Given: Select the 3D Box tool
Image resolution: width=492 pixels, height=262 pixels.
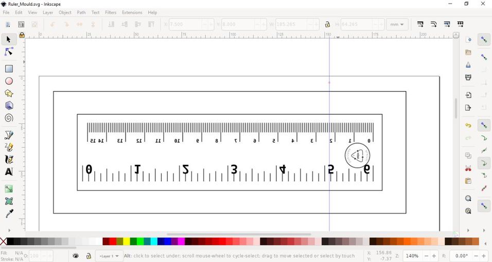Looking at the screenshot, I should click(9, 106).
